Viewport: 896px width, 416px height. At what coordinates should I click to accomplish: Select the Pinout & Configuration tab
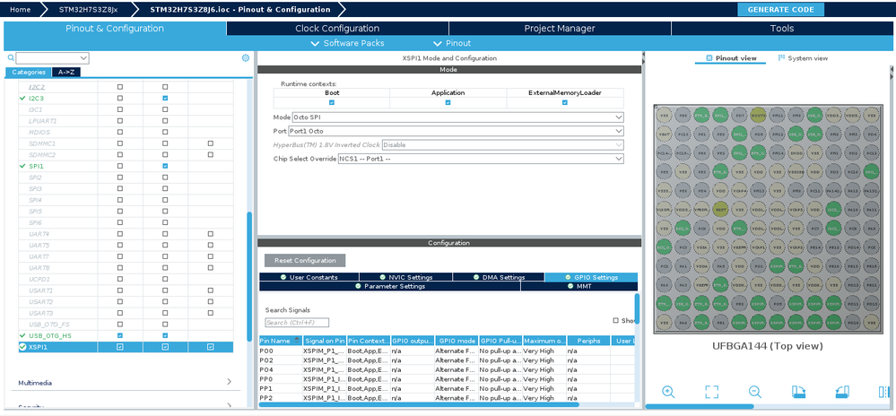(x=115, y=29)
